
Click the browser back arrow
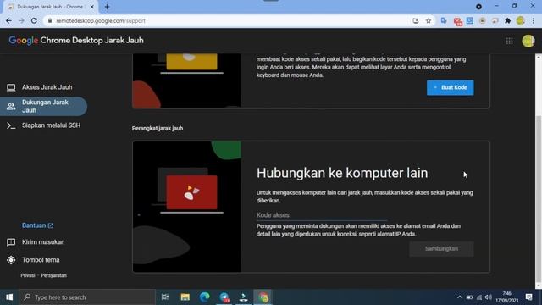coord(8,20)
